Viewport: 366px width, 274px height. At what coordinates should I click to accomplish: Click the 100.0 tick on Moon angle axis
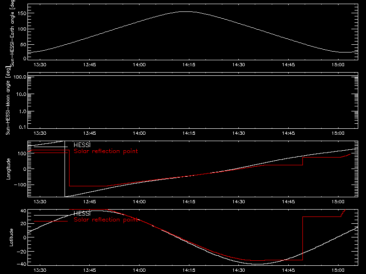(x=20, y=77)
